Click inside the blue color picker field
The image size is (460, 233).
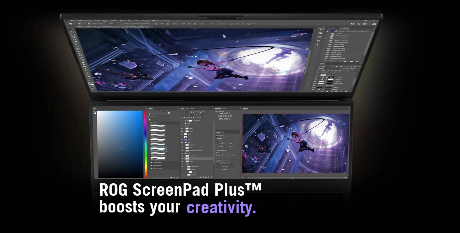pyautogui.click(x=121, y=144)
